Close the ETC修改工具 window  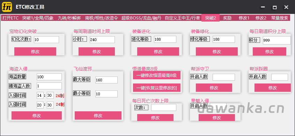point(286,7)
